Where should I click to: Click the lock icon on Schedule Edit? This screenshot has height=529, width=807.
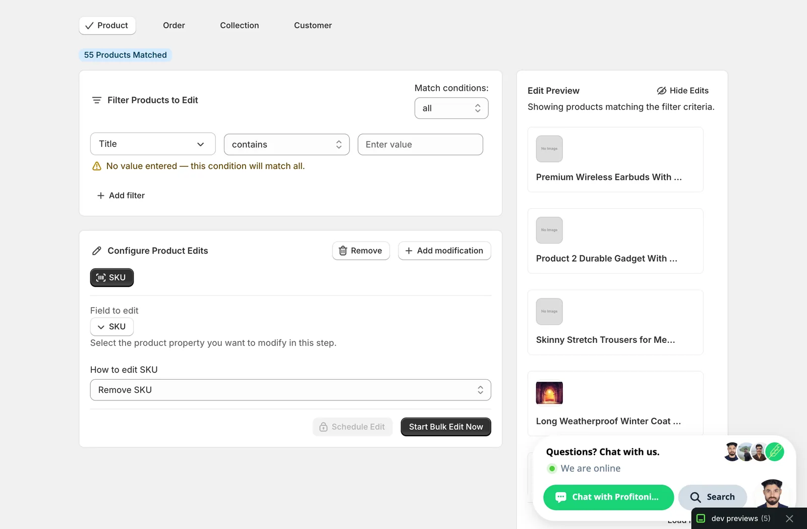(323, 427)
